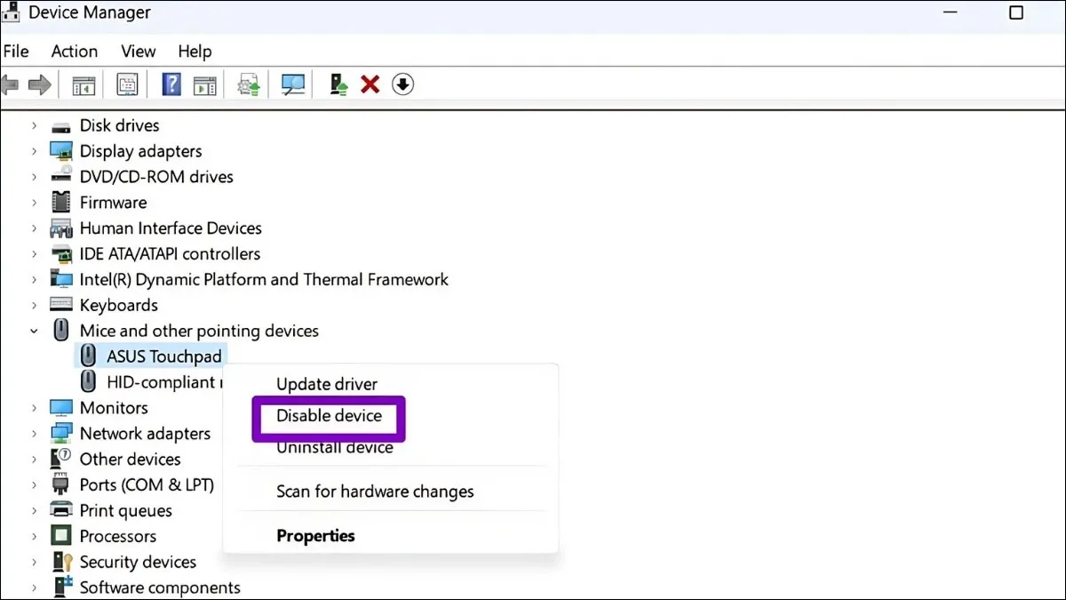Click the blue Help question mark toolbar icon
1066x600 pixels.
[171, 84]
